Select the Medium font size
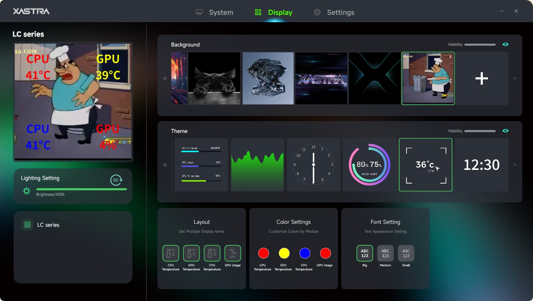The width and height of the screenshot is (533, 301). tap(385, 253)
